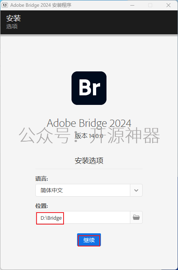This screenshot has width=178, height=270.
Task: Click the 版本 14.0.0 version text
Action: [89, 136]
